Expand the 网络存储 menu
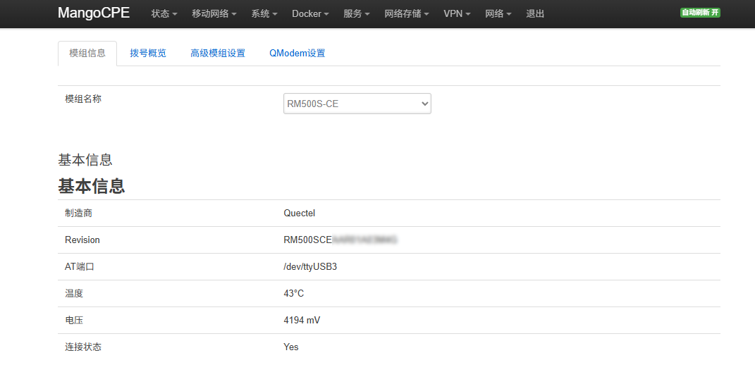 click(x=407, y=14)
